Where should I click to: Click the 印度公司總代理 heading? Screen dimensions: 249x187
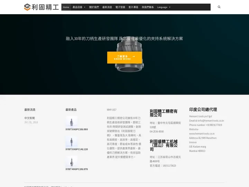203,109
